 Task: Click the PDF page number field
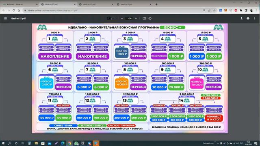[109, 18]
